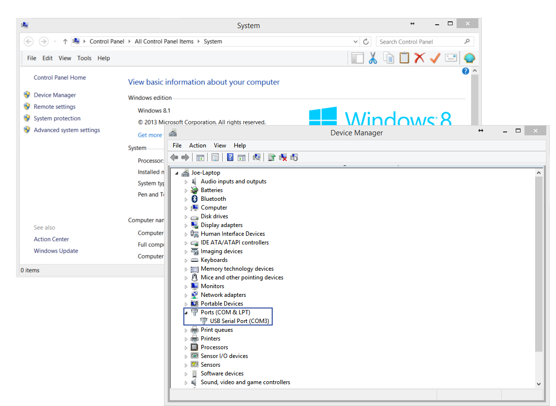Select the Update driver software icon
The width and height of the screenshot is (556, 406).
pyautogui.click(x=271, y=157)
